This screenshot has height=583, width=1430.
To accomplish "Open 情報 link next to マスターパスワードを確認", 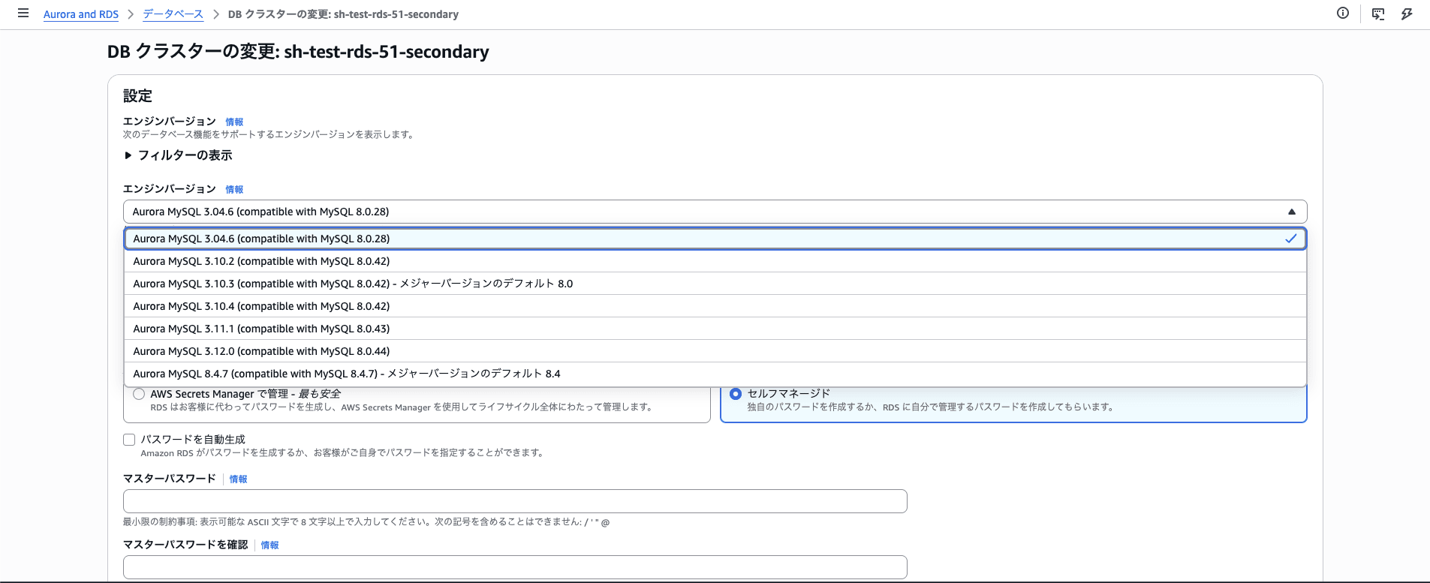I will point(269,545).
